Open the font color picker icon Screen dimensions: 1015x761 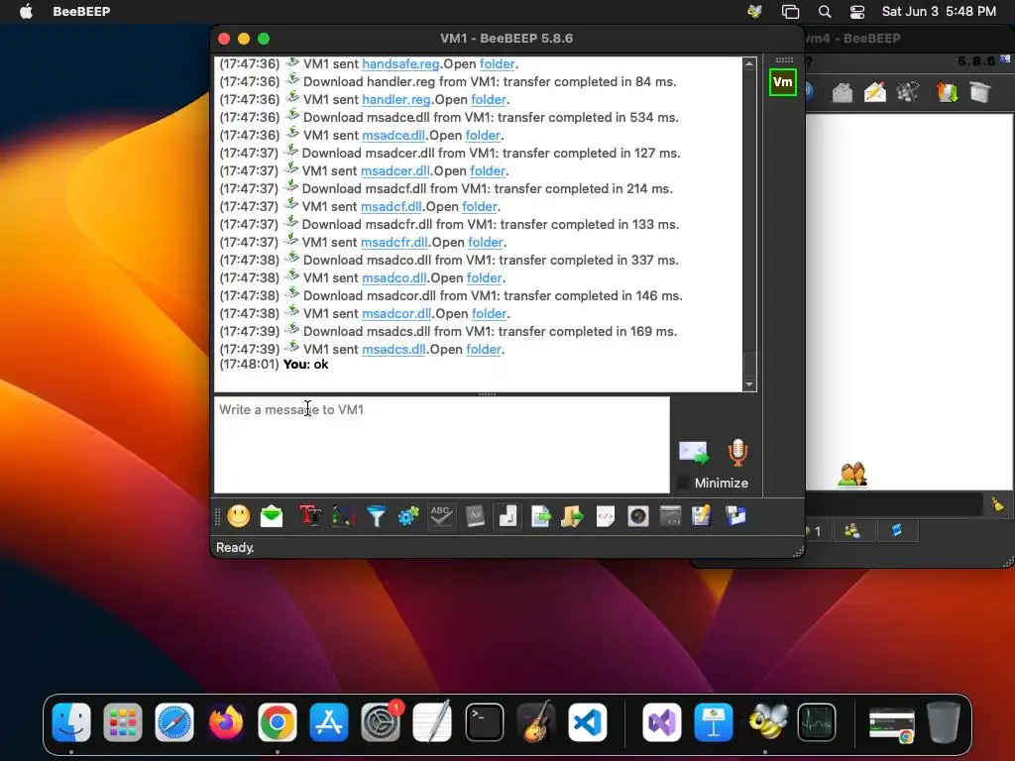[343, 516]
